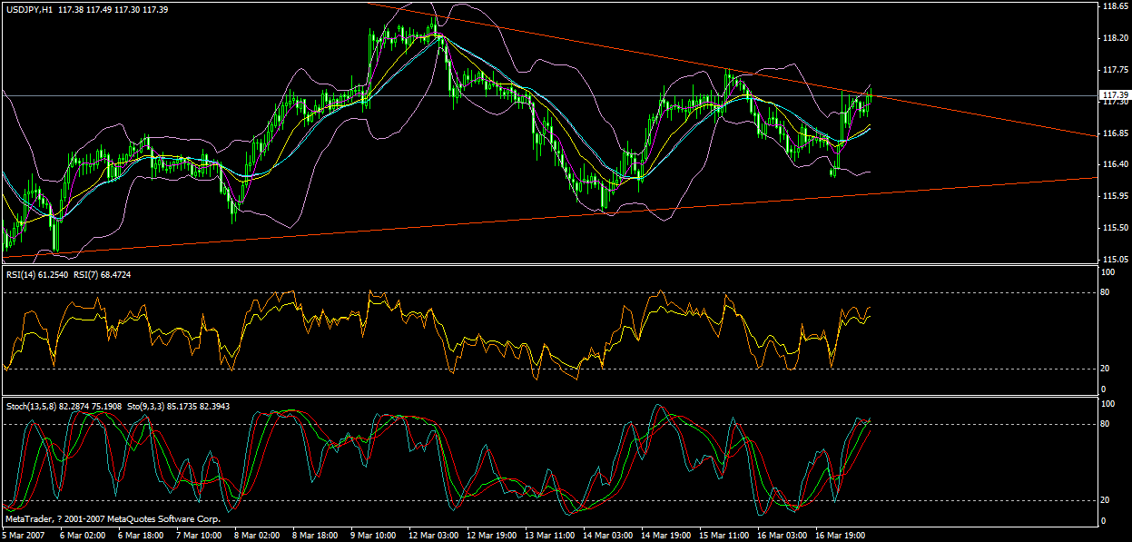The width and height of the screenshot is (1132, 542).
Task: Click the current price label 117.39
Action: click(x=1114, y=95)
